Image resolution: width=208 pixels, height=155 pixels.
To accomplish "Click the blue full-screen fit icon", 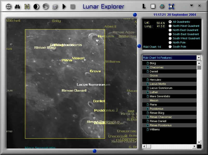I will tap(171, 6).
